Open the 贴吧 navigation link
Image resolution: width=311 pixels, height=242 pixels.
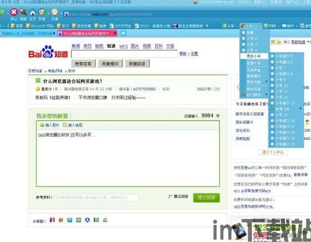[x=99, y=46]
